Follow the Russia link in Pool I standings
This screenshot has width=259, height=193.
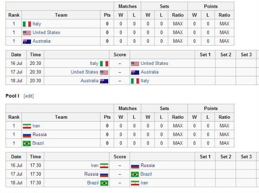[x=39, y=134]
